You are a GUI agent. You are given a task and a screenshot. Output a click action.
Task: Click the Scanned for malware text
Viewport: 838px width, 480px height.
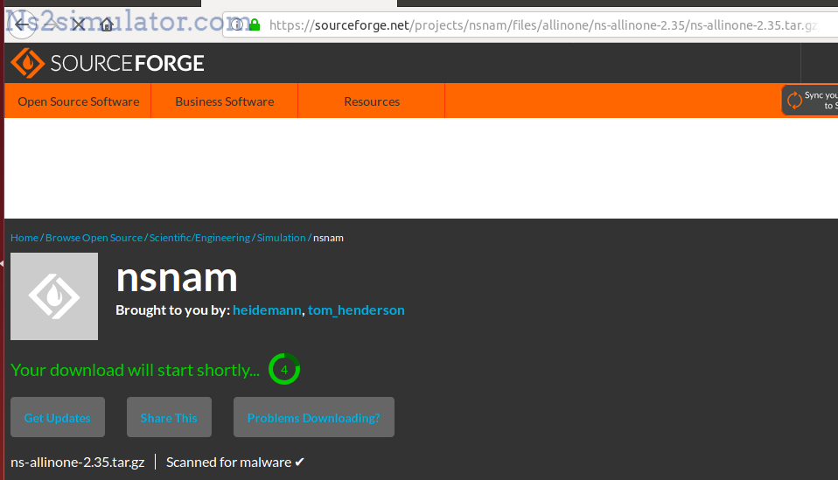click(x=235, y=462)
